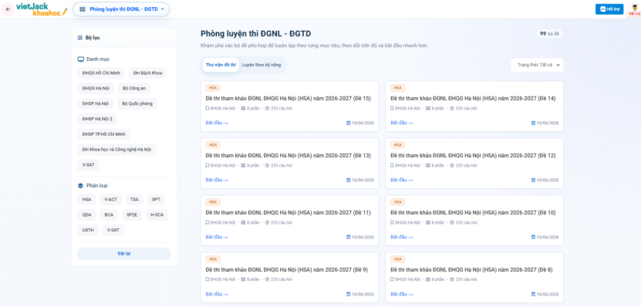Open the VIP user avatar menu

[634, 9]
